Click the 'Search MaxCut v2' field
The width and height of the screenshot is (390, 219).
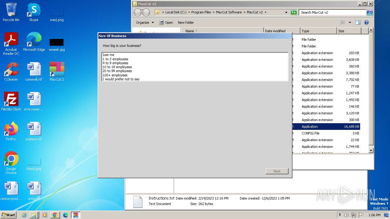(332, 12)
